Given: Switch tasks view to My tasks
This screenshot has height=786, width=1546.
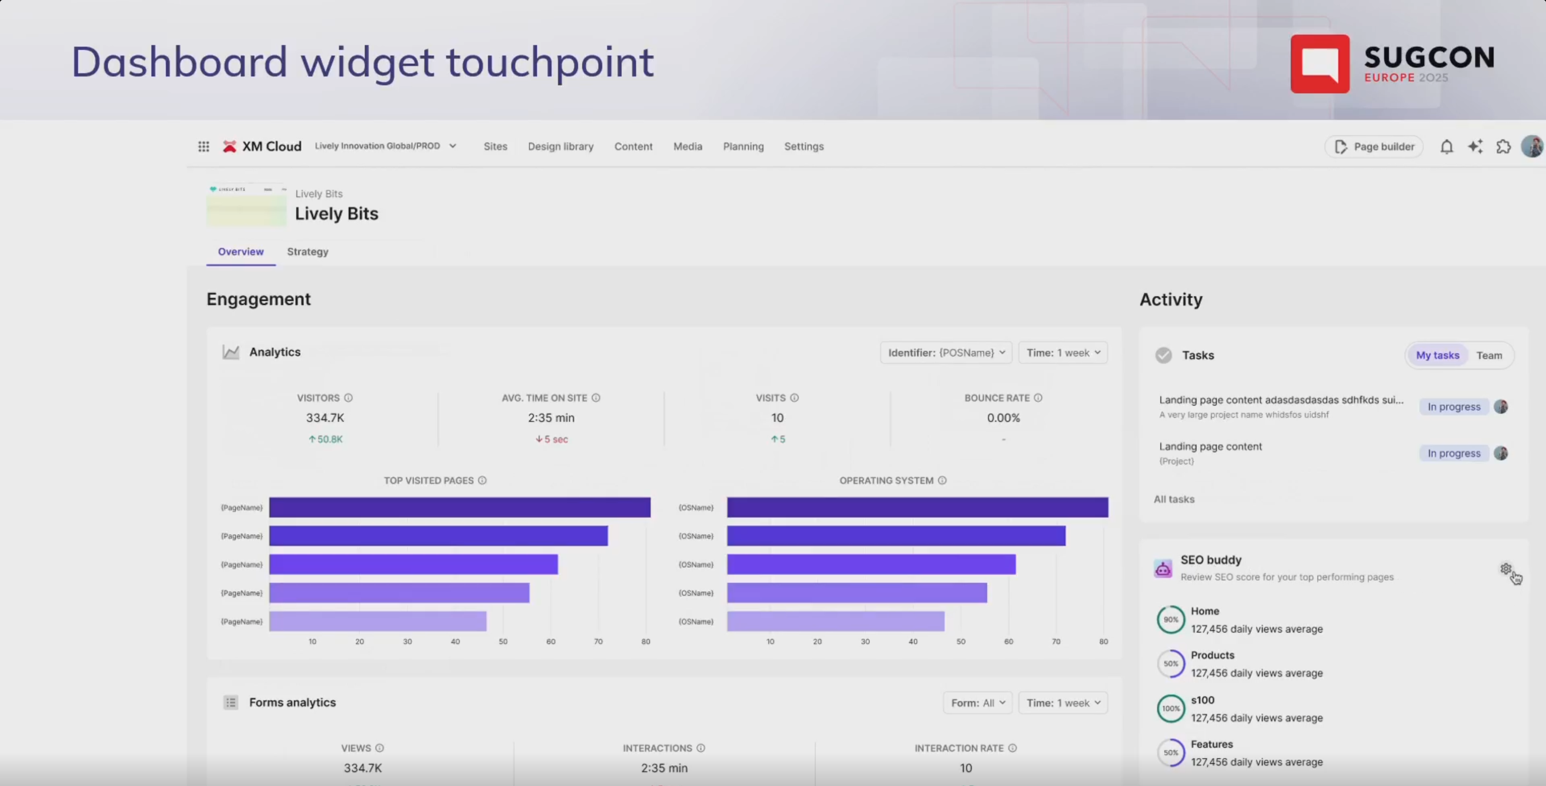Looking at the screenshot, I should [x=1437, y=355].
